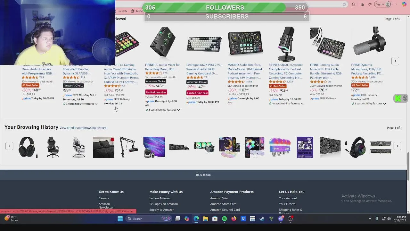The image size is (410, 231).
Task: Open the browser Extensions puzzle icon
Action: (x=353, y=4)
